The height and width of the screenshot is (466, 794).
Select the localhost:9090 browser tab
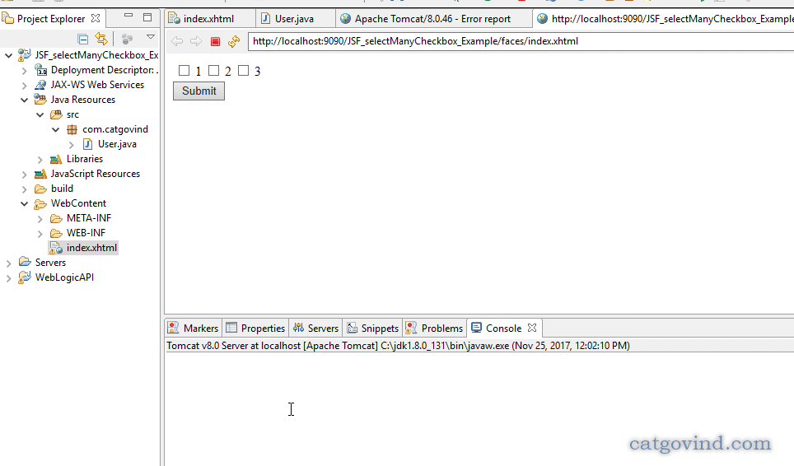[x=665, y=19]
